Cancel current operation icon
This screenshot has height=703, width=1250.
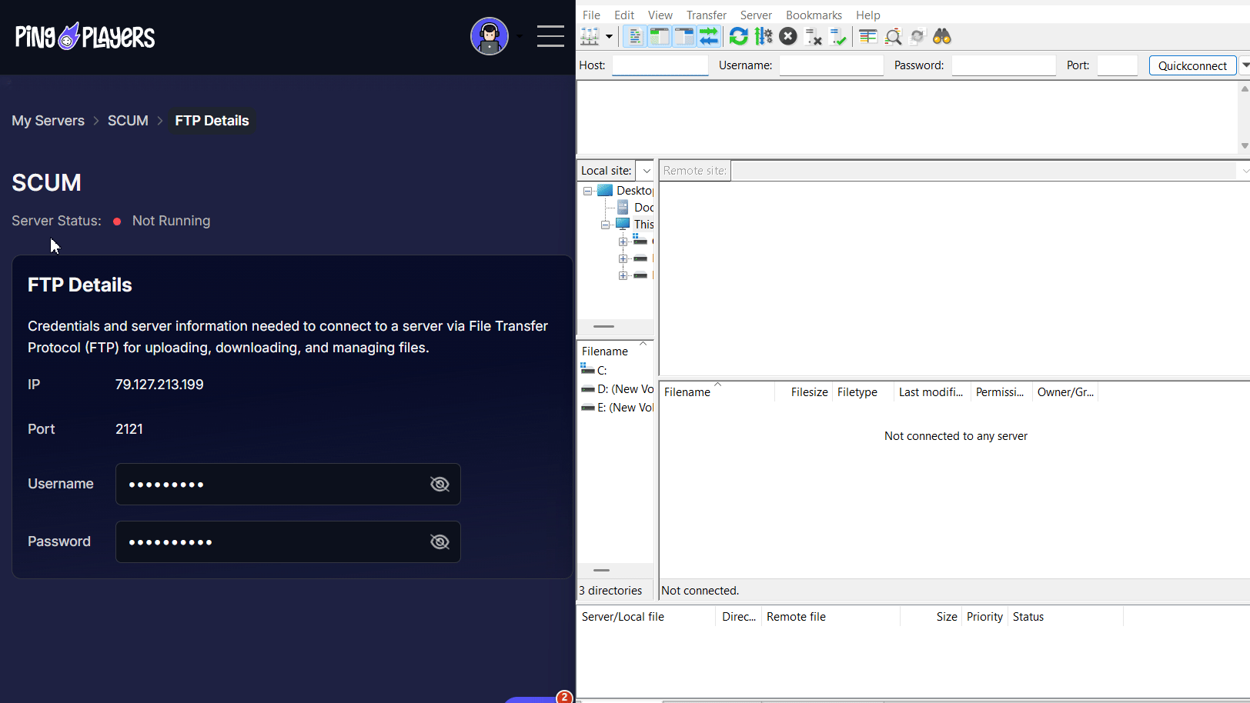point(788,36)
